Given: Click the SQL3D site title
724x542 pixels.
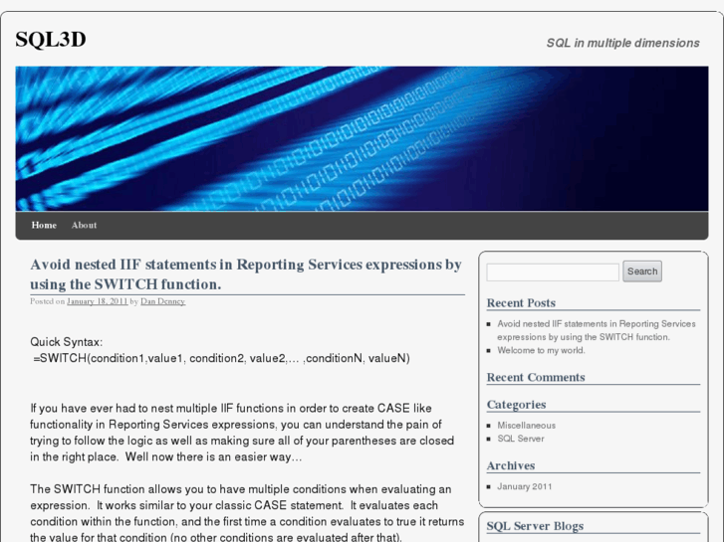Looking at the screenshot, I should [x=51, y=40].
